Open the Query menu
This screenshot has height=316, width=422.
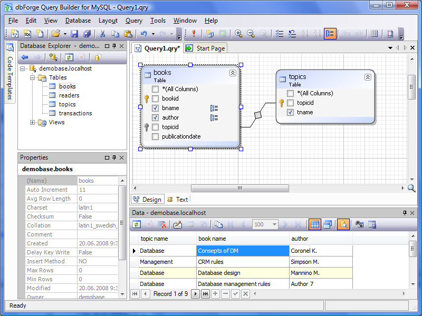pos(134,21)
